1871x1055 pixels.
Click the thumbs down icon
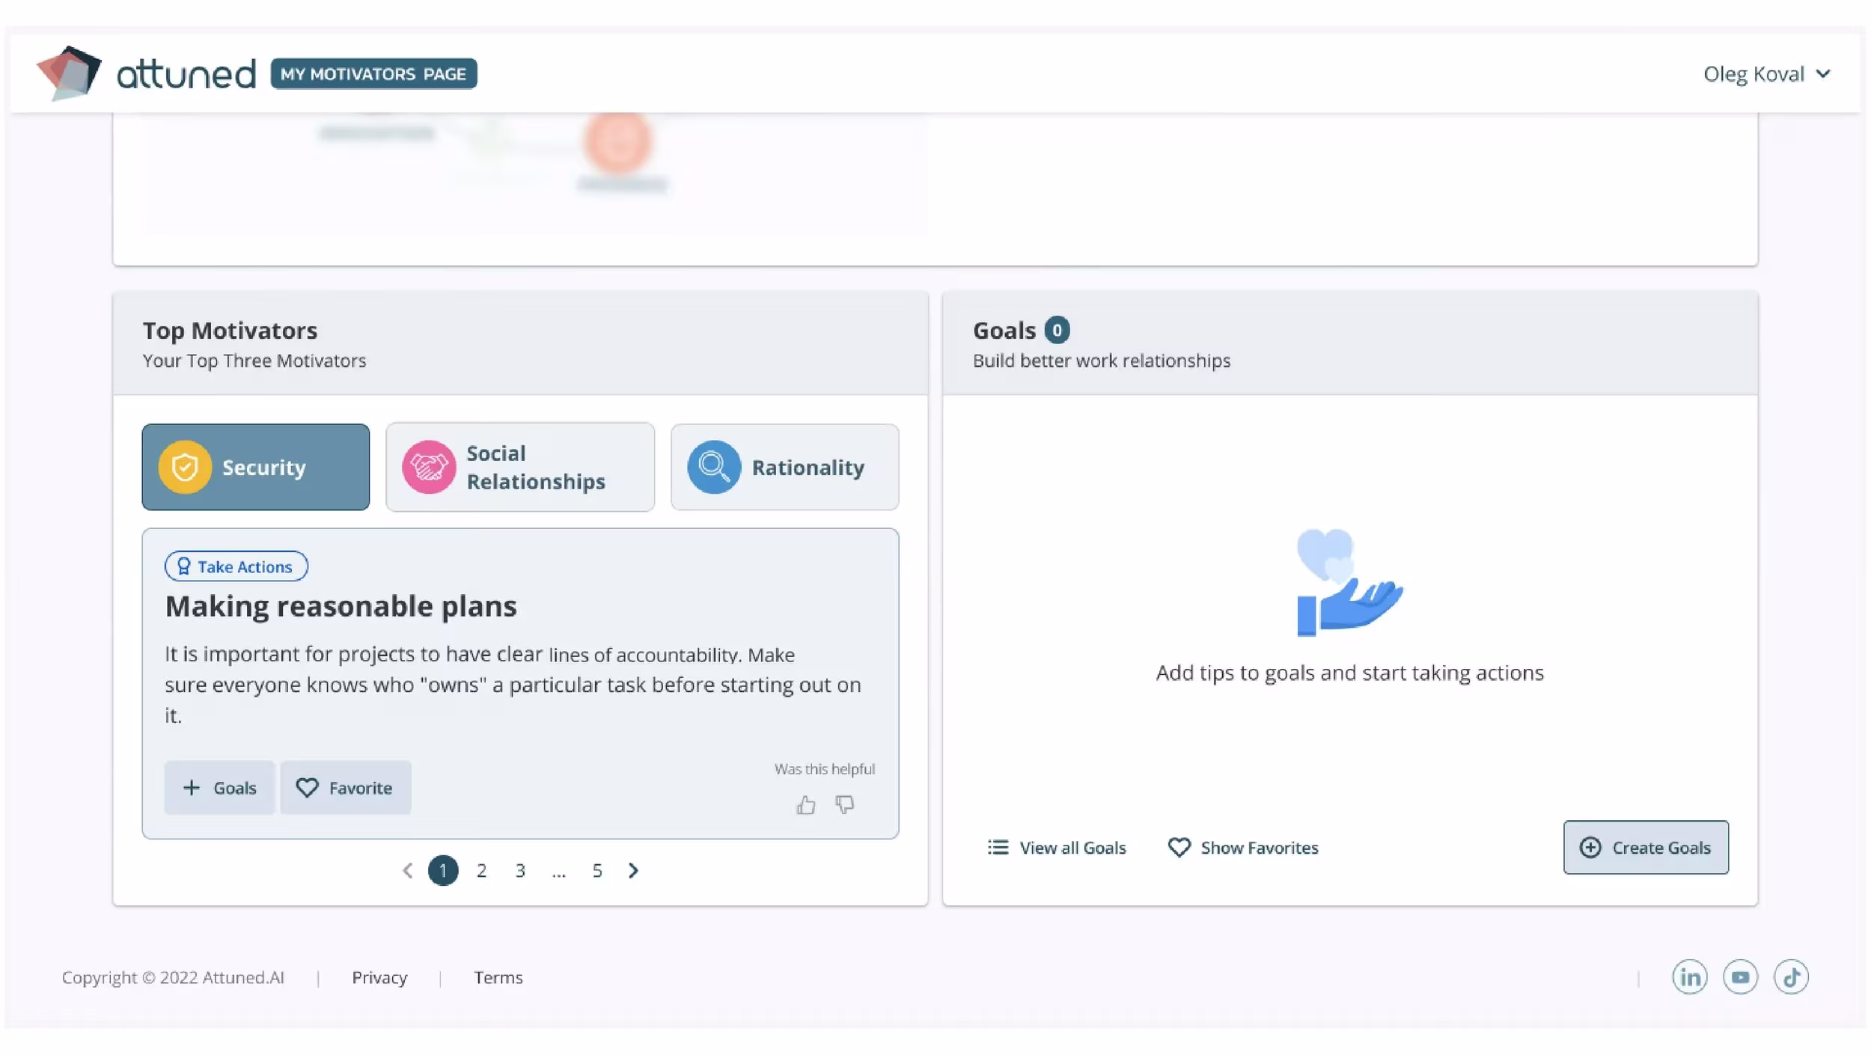pos(845,805)
